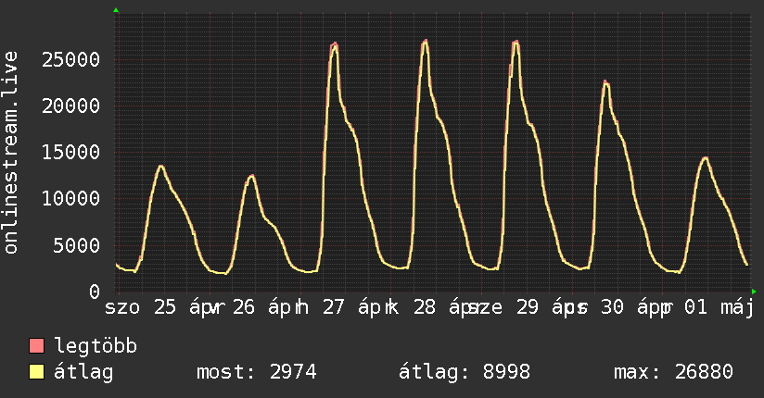The width and height of the screenshot is (764, 398).
Task: Click the 25000 y-axis label
Action: pos(70,60)
